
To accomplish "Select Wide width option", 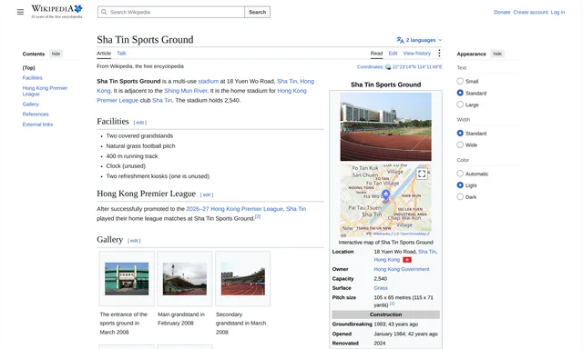I will (x=460, y=145).
